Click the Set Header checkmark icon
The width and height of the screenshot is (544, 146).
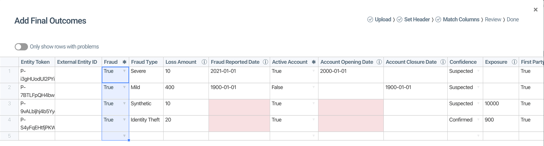pyautogui.click(x=400, y=20)
